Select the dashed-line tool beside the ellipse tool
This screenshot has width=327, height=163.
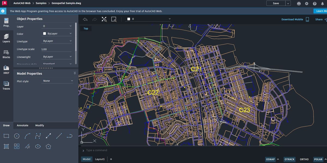point(27,146)
